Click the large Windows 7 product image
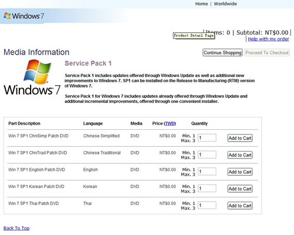Image resolution: width=294 pixels, height=235 pixels. [32, 78]
